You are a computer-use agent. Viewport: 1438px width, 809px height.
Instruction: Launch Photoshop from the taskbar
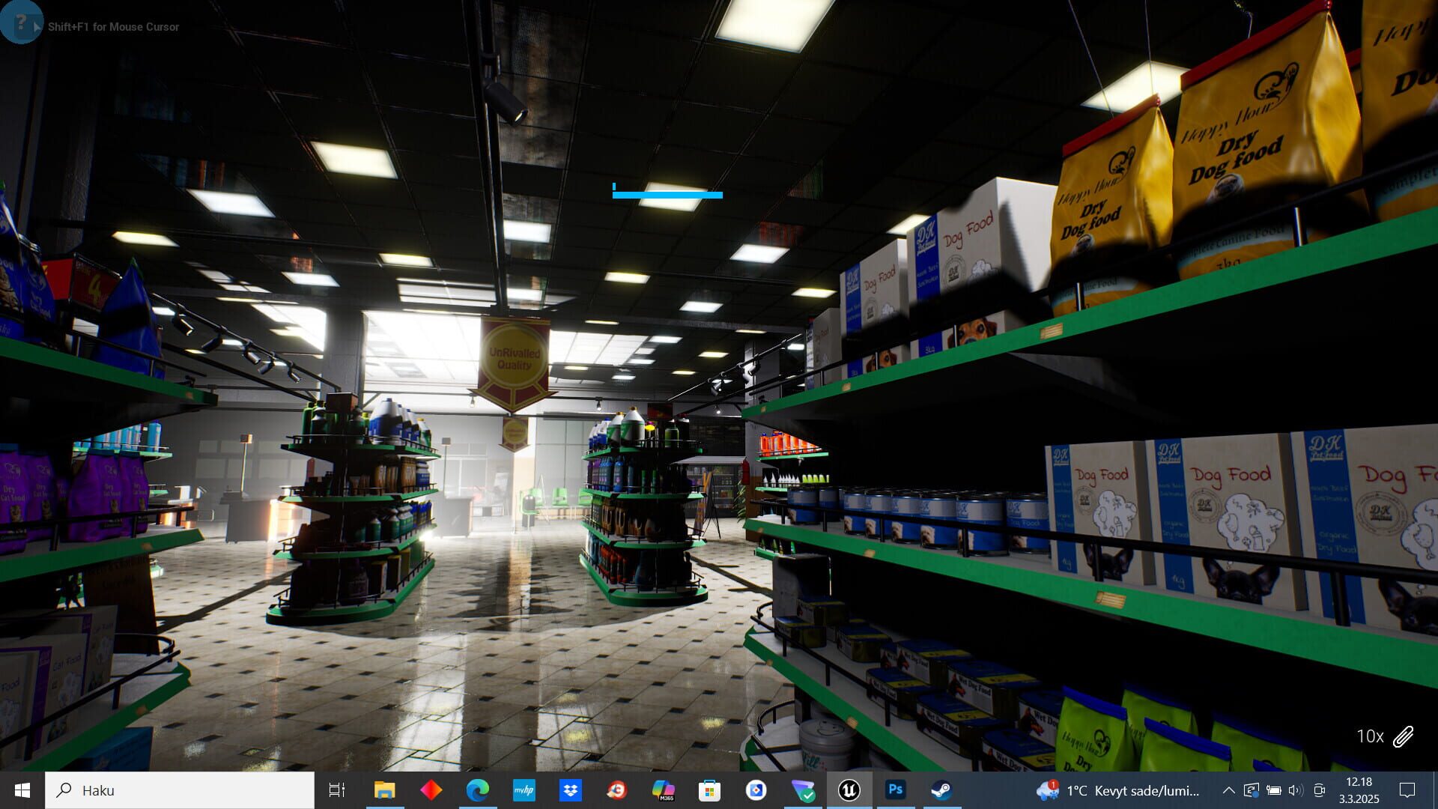(x=896, y=790)
